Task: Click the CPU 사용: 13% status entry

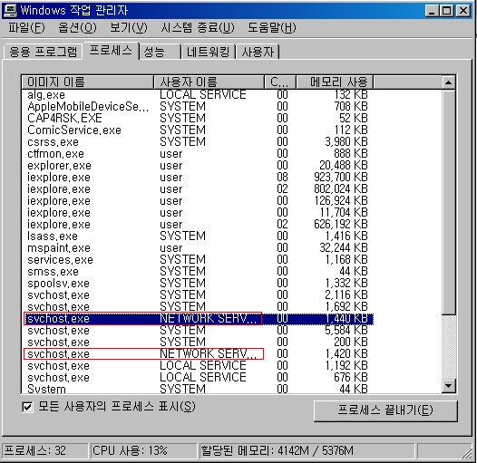Action: tap(143, 451)
